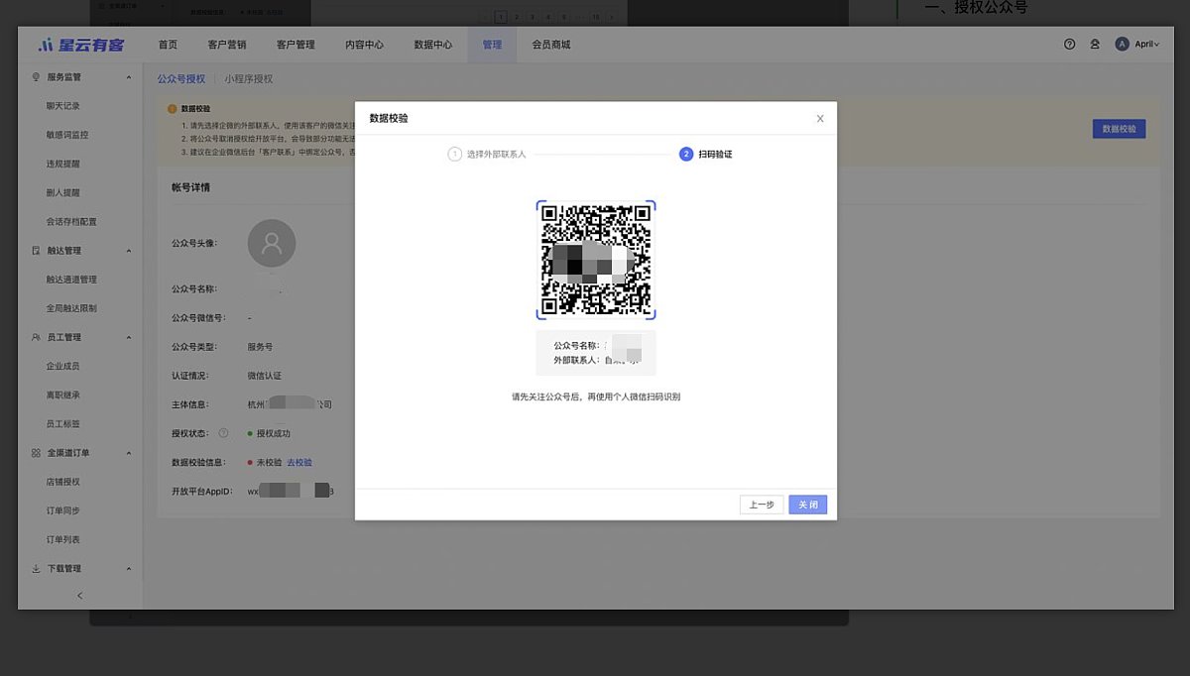Click the orange 数据校验 notice icon

[x=173, y=109]
